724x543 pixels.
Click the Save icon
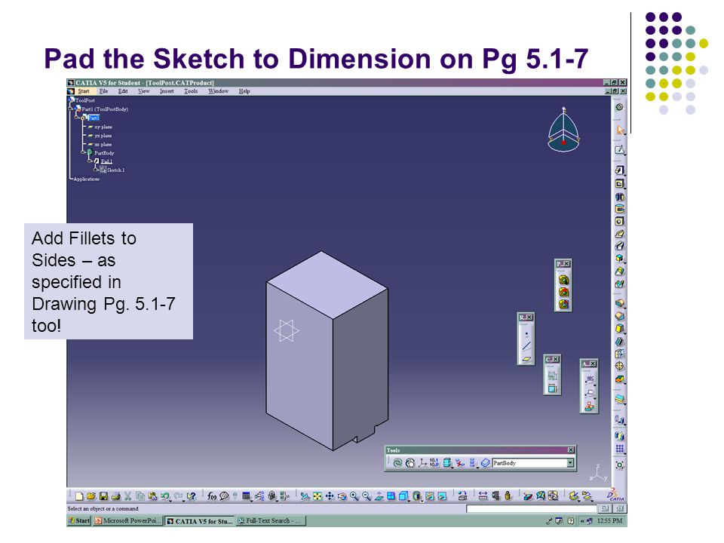tap(103, 496)
